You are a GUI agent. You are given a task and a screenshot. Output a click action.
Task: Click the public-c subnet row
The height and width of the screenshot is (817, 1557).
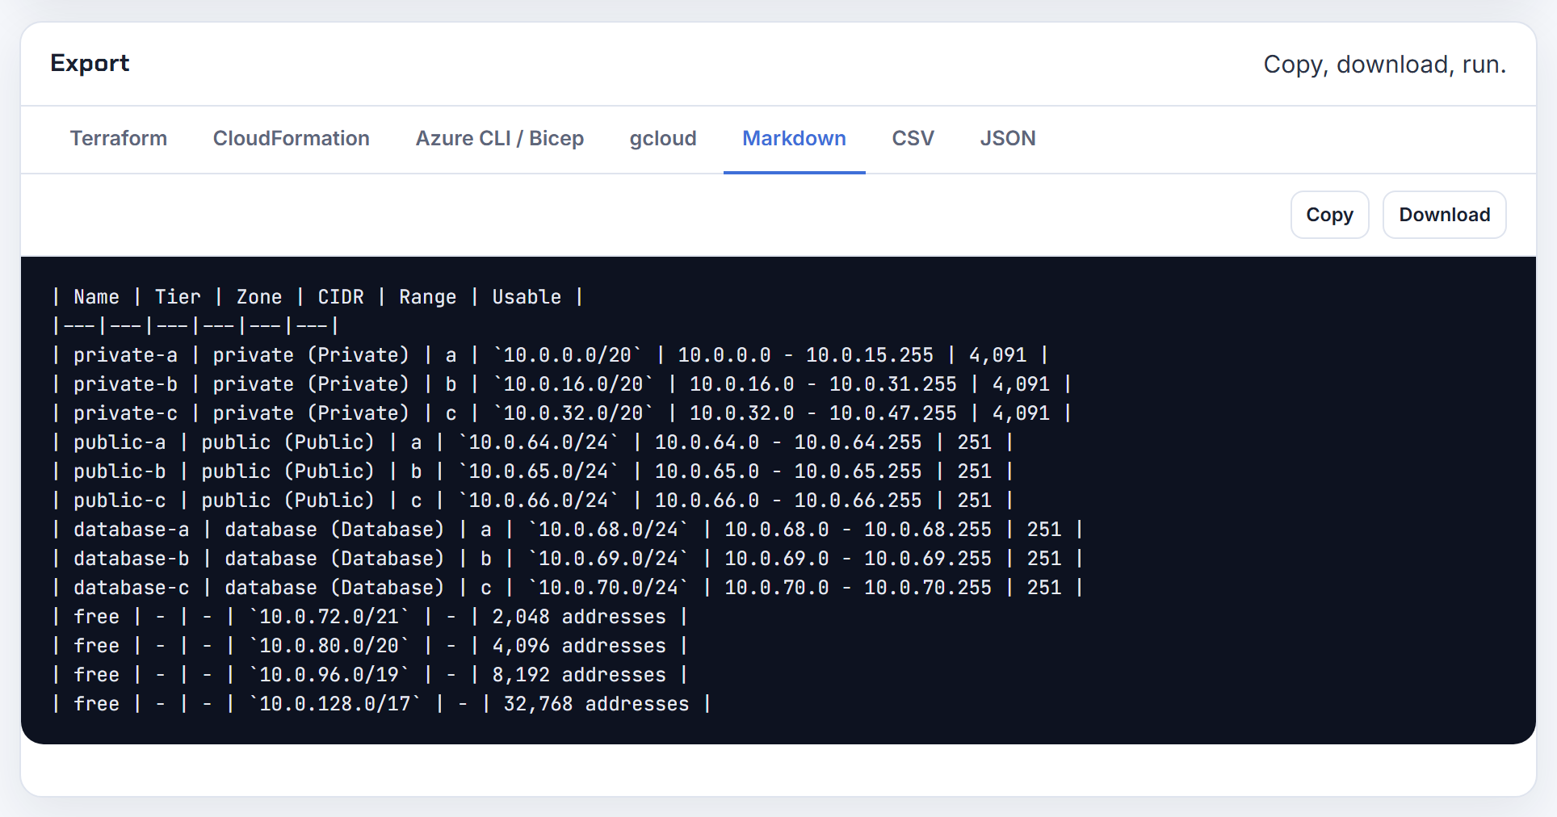pos(533,501)
